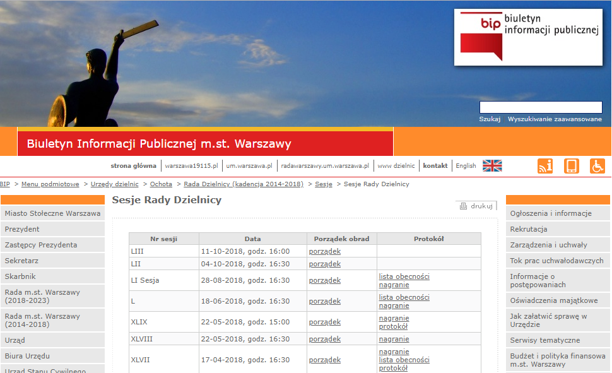Open Wyszukiwanie zaawansowane advanced search
This screenshot has height=373, width=612.
pyautogui.click(x=555, y=119)
